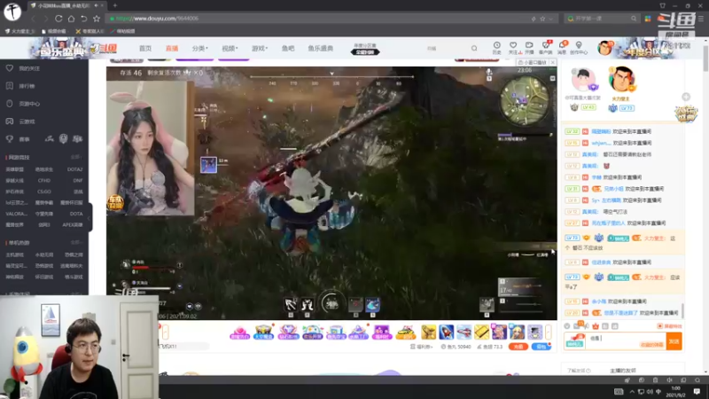Bookmark the page with the address bar star
Viewport: 709px width, 399px height.
pyautogui.click(x=542, y=19)
